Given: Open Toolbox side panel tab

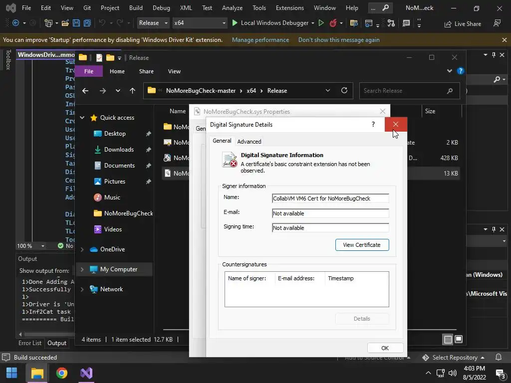Looking at the screenshot, I should tap(8, 60).
